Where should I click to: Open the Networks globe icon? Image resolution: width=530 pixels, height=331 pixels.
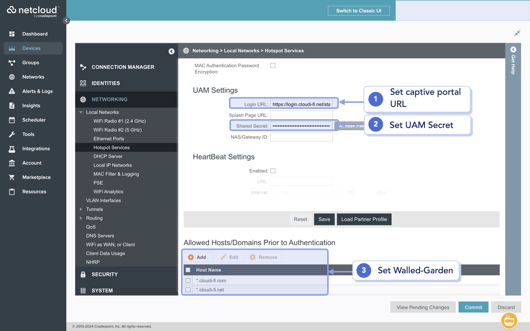(x=12, y=77)
